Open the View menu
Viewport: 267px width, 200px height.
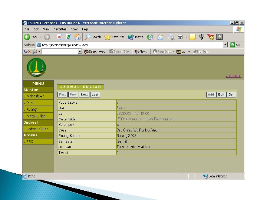click(46, 29)
